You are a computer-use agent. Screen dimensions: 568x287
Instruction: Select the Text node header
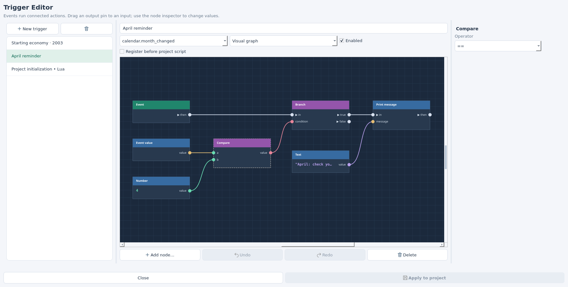pyautogui.click(x=320, y=155)
